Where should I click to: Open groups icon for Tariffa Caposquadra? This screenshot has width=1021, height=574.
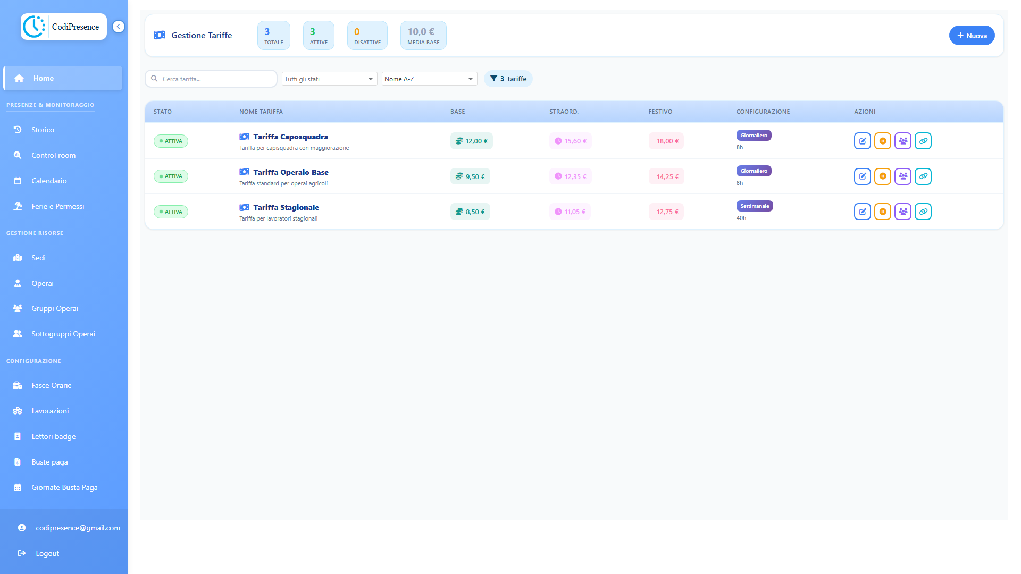click(902, 141)
